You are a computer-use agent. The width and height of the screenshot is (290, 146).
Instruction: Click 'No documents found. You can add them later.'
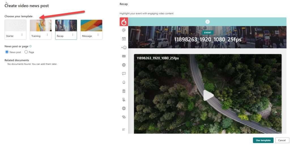[32, 64]
